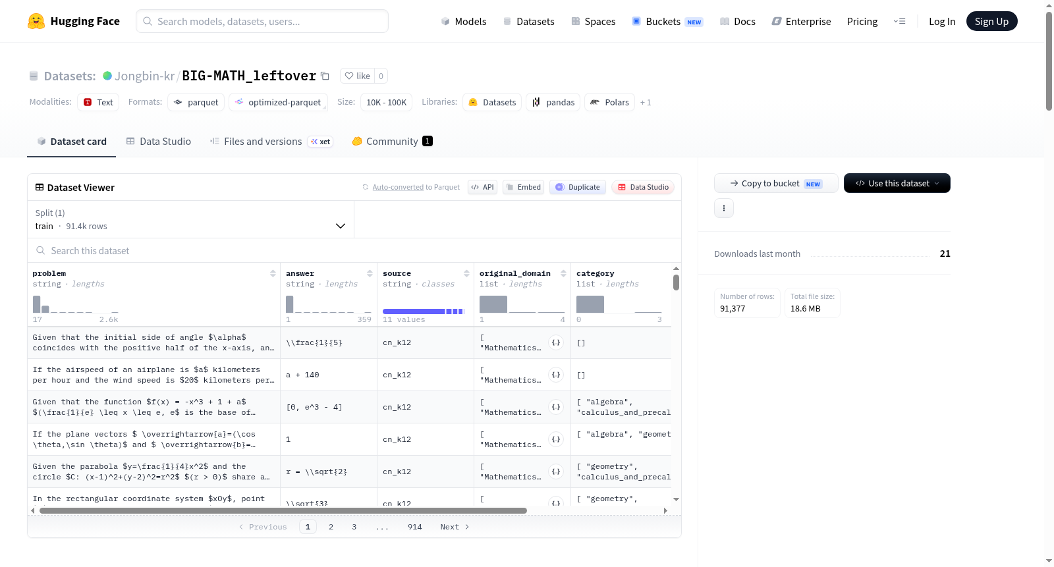
Task: Click the Embed button
Action: click(x=524, y=187)
